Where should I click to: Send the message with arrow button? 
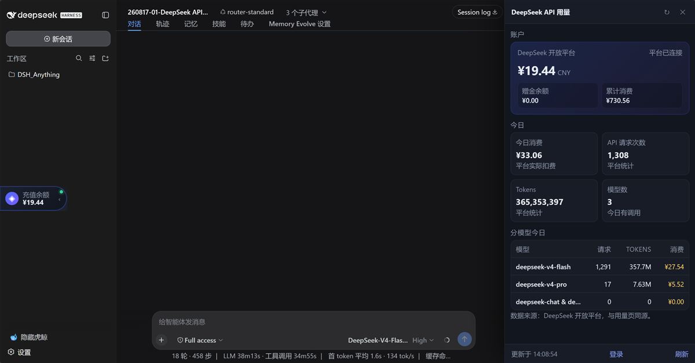tap(464, 340)
